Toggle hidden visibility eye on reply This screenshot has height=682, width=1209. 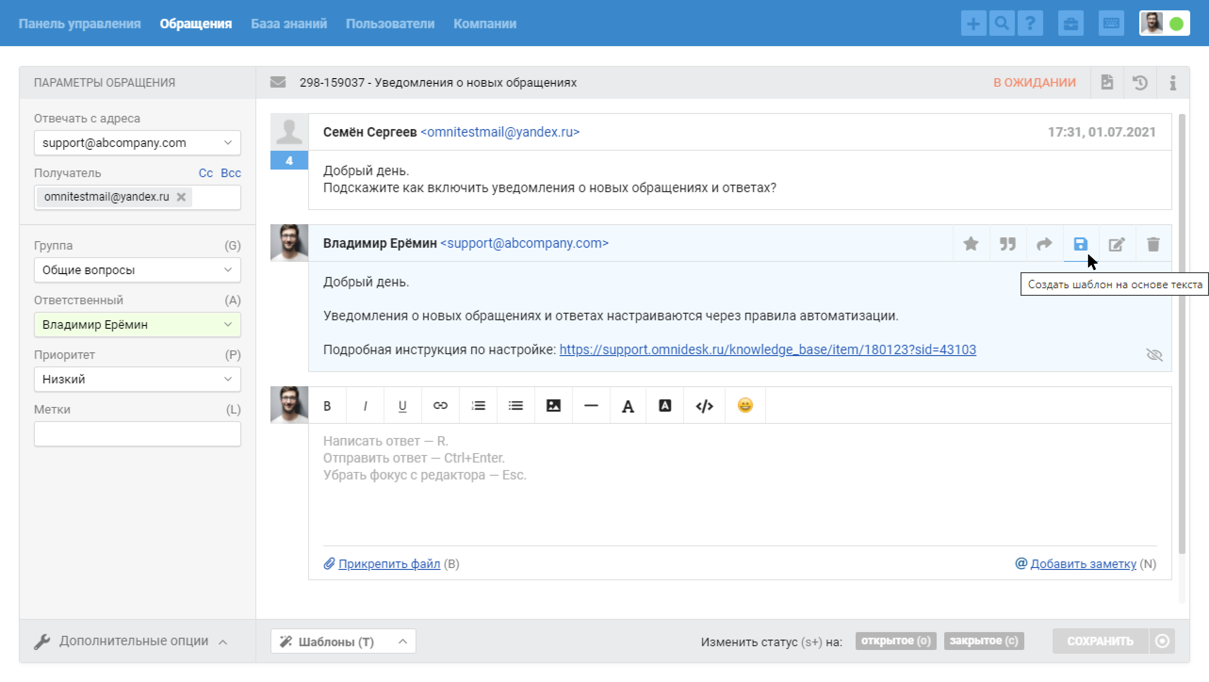(1154, 355)
